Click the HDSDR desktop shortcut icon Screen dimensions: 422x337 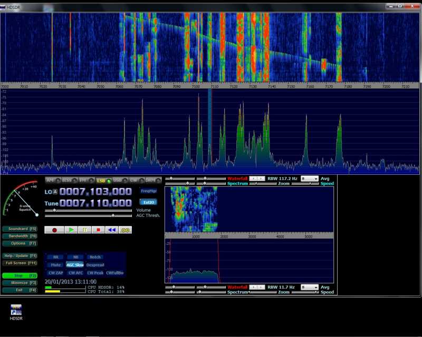[x=16, y=312]
